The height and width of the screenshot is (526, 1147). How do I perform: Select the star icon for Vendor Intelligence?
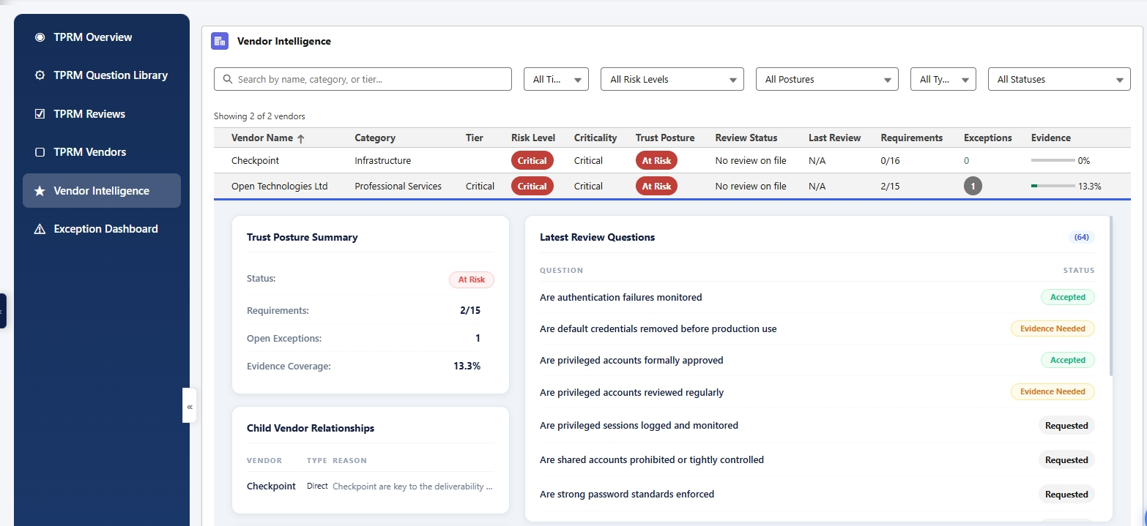40,190
